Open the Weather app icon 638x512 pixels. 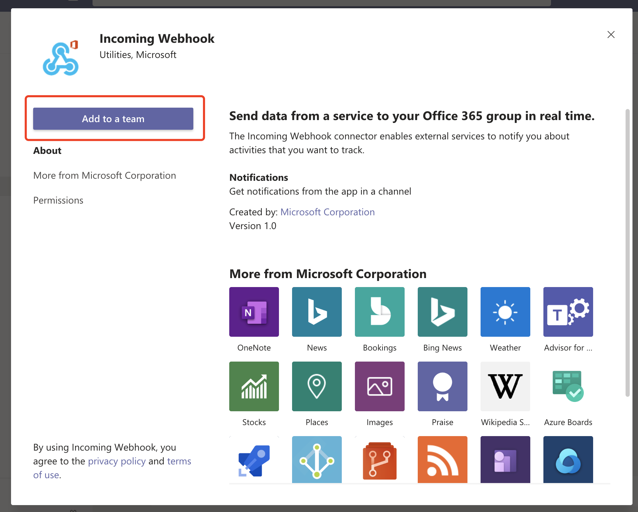coord(505,312)
